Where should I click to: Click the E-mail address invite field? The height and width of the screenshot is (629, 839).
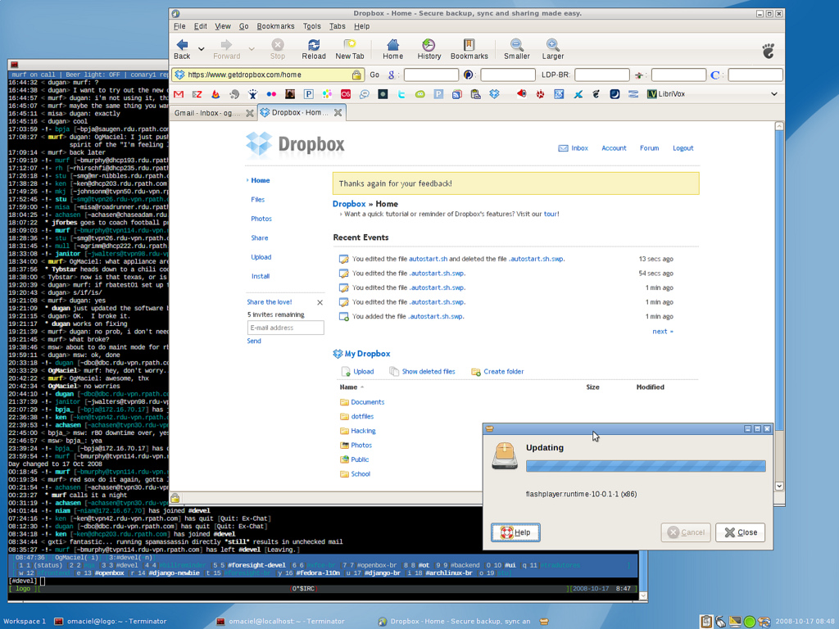pos(285,328)
